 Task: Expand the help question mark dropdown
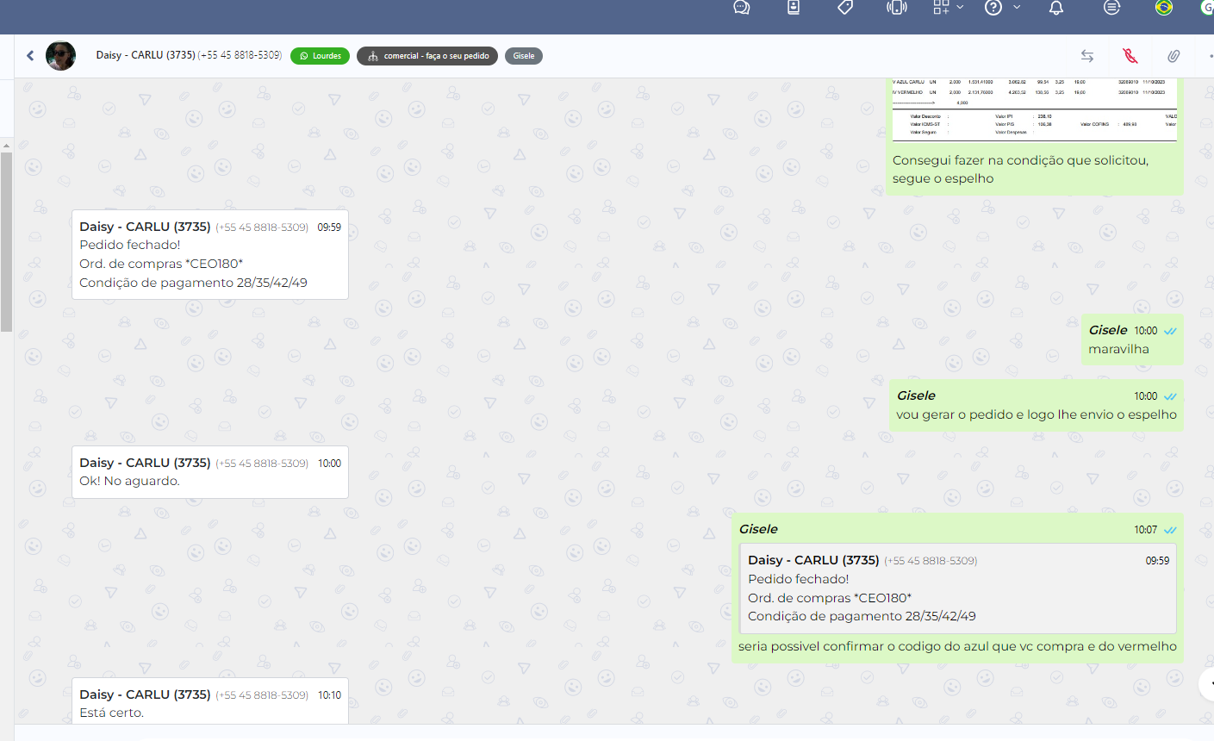1002,8
